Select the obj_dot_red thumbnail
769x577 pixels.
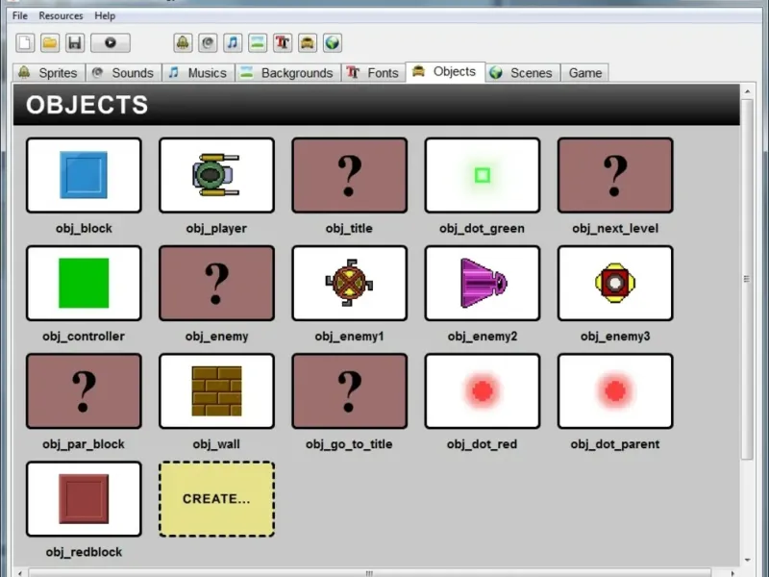pyautogui.click(x=483, y=391)
